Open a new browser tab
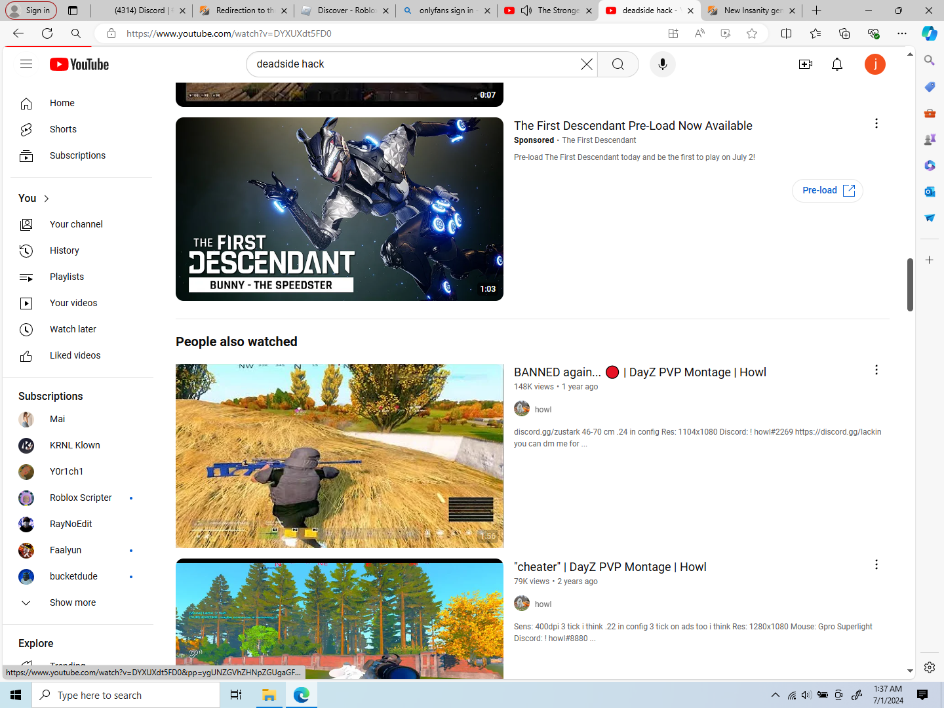 816,10
